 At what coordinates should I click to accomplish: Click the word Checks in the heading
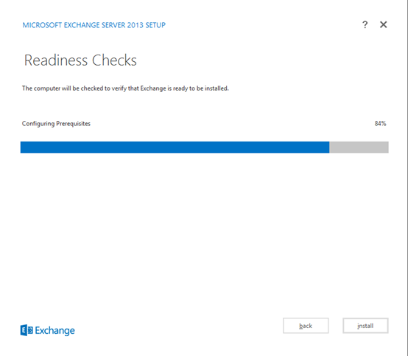[114, 60]
